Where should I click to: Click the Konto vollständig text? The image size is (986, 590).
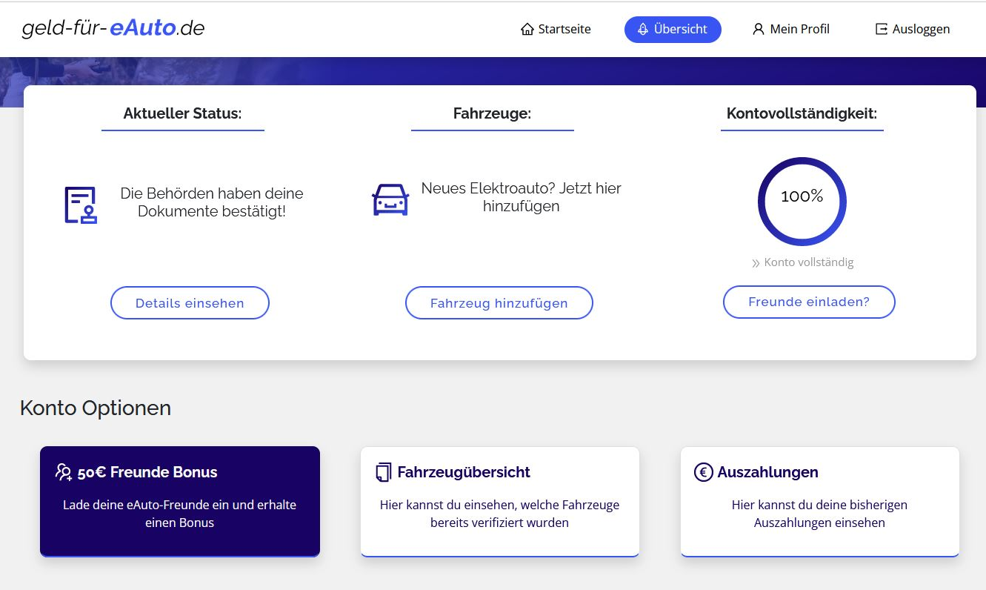(809, 262)
